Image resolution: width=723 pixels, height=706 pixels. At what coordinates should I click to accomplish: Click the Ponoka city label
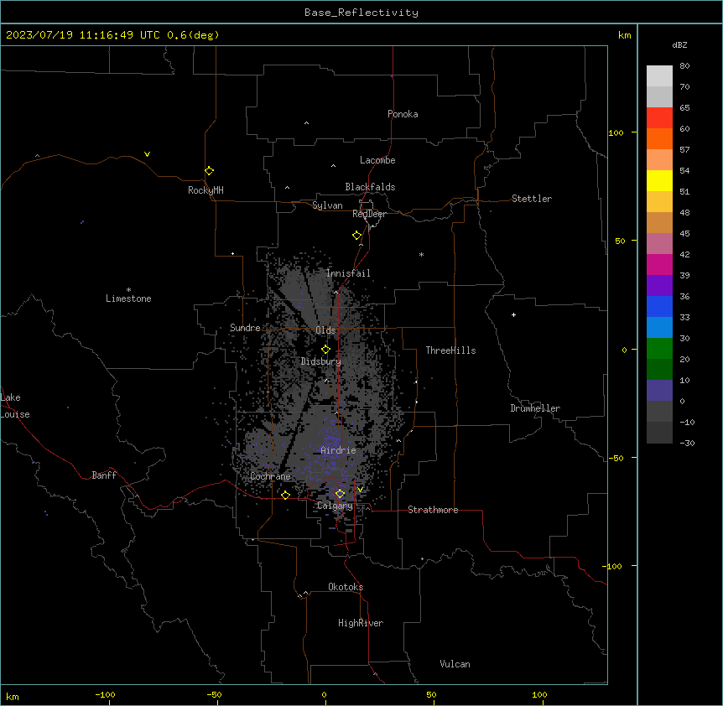pyautogui.click(x=403, y=114)
